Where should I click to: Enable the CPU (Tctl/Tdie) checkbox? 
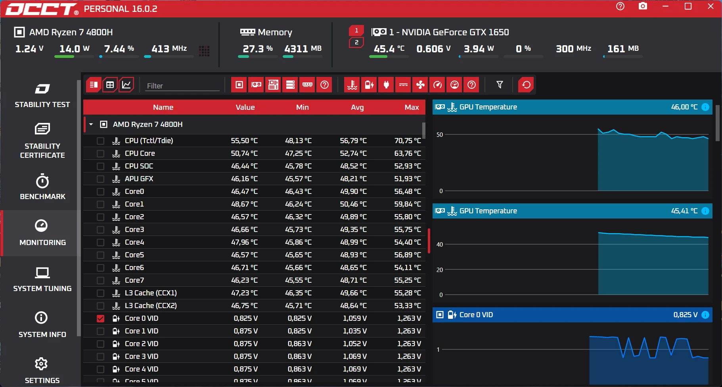coord(101,141)
